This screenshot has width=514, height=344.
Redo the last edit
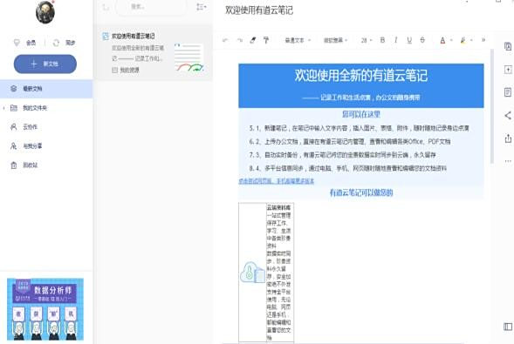[x=240, y=40]
